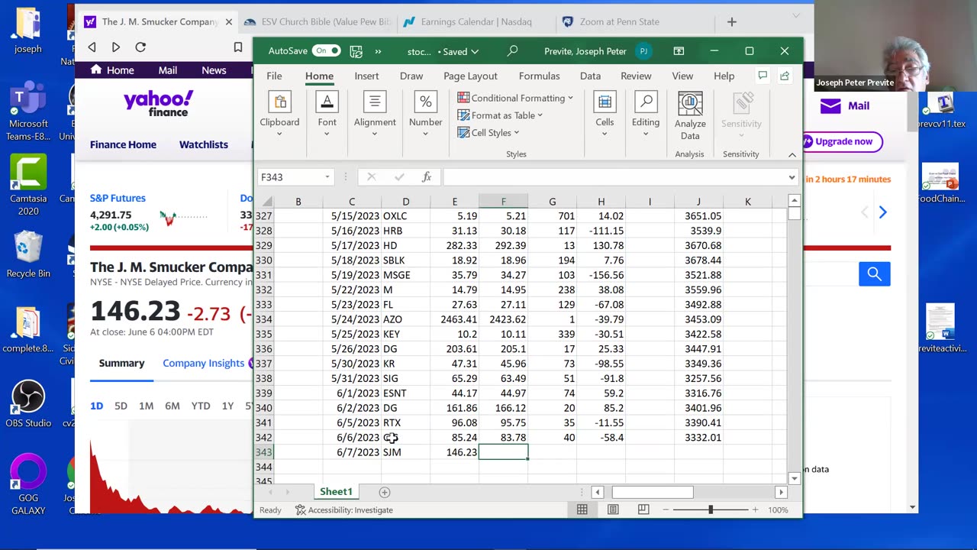Image resolution: width=977 pixels, height=550 pixels.
Task: Collapse the Excel ribbon
Action: coord(792,154)
